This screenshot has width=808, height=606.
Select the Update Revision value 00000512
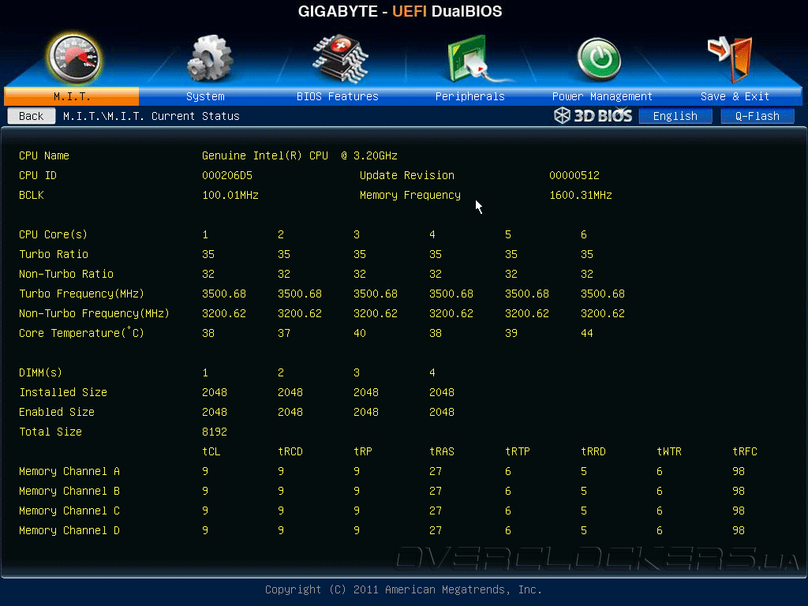pos(574,175)
